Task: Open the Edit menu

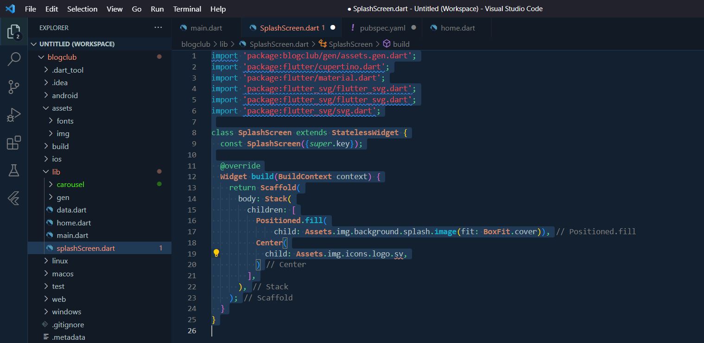Action: tap(52, 9)
